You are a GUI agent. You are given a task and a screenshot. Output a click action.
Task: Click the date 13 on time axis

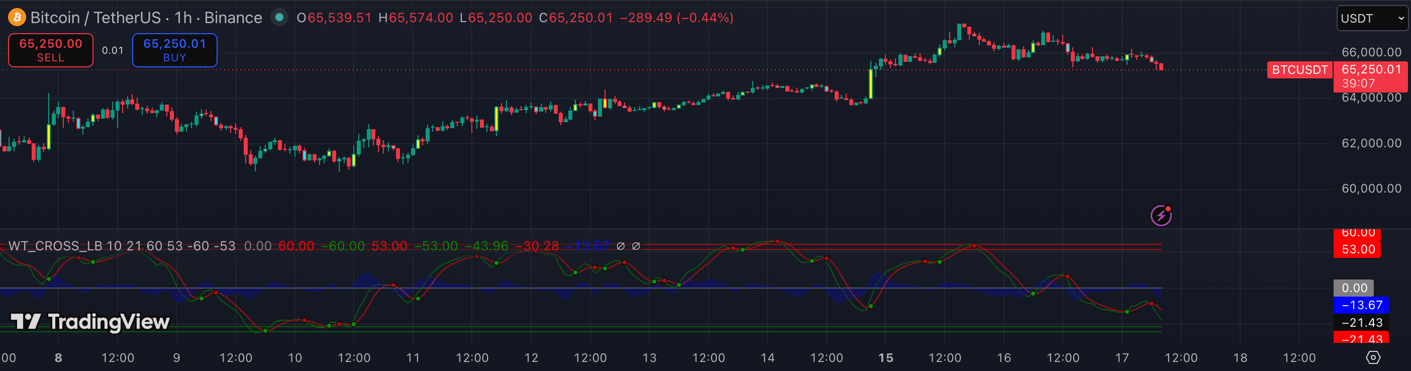649,358
